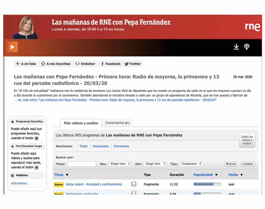Open the Embeber embed code option

(85, 64)
